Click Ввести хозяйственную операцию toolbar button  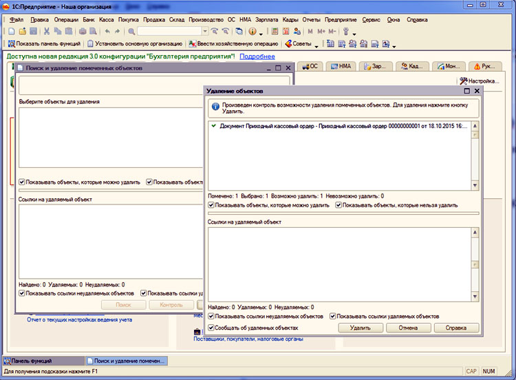point(234,44)
